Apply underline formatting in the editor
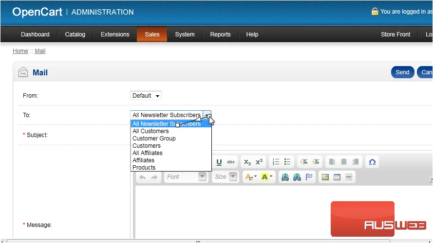 tap(219, 162)
